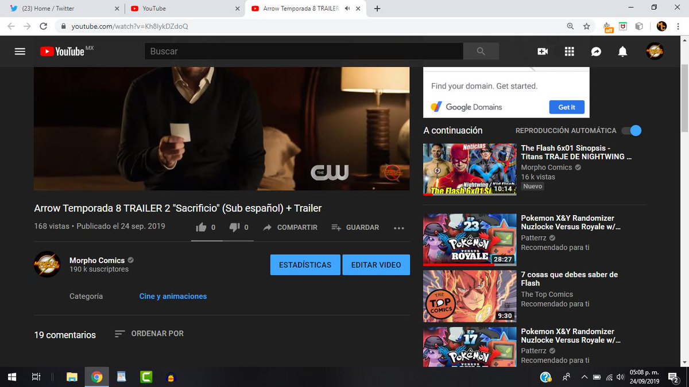Image resolution: width=689 pixels, height=387 pixels.
Task: Close the middle YouTube tab
Action: [238, 9]
